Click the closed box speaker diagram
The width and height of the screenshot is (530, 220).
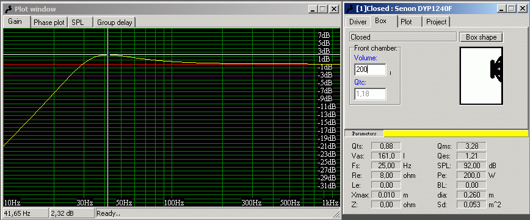pyautogui.click(x=481, y=76)
